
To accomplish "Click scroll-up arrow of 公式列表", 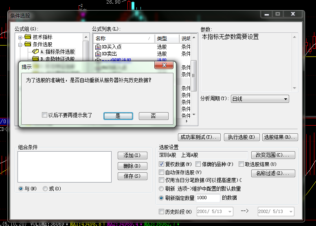I will (194, 37).
